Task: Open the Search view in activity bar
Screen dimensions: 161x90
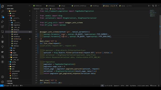Action: click(3, 11)
